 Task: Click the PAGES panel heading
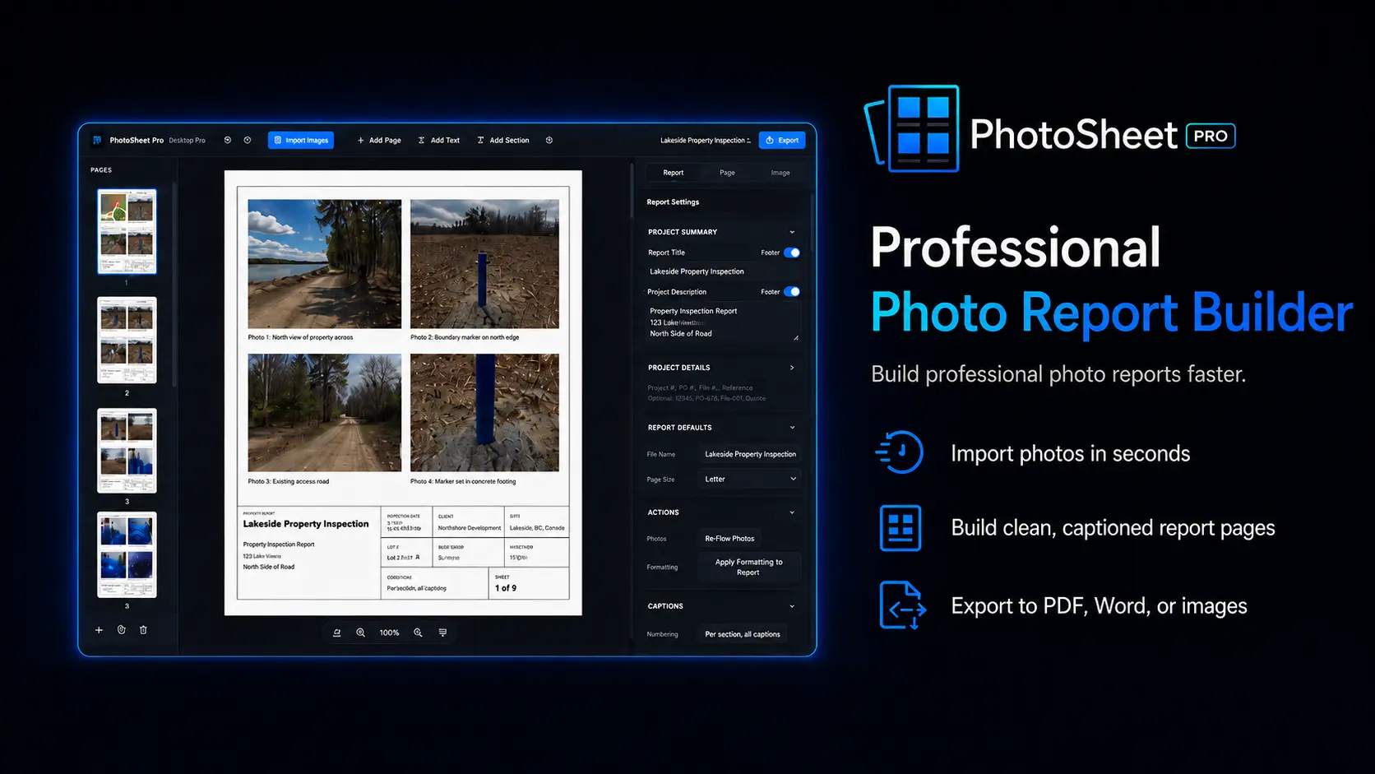point(101,170)
